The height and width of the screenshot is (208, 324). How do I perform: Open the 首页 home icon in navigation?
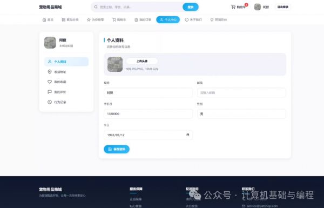tap(44, 19)
